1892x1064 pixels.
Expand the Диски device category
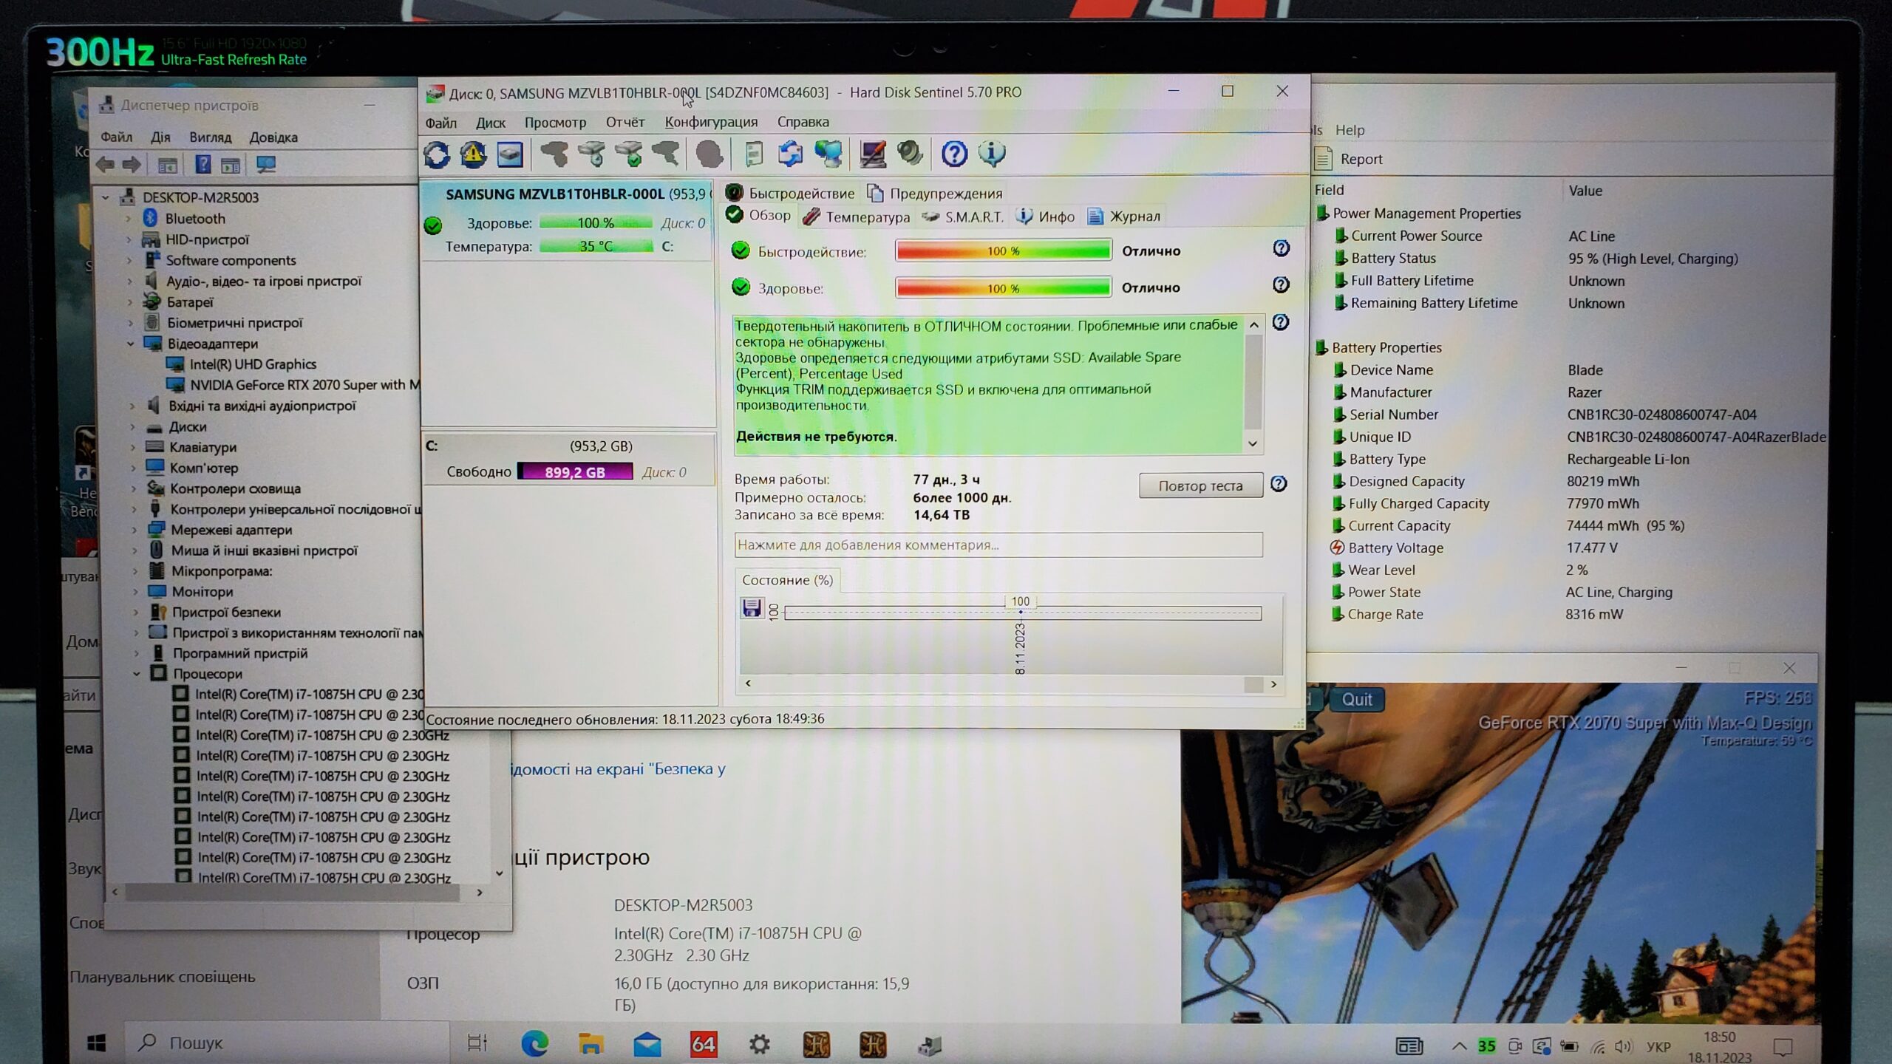coord(132,427)
